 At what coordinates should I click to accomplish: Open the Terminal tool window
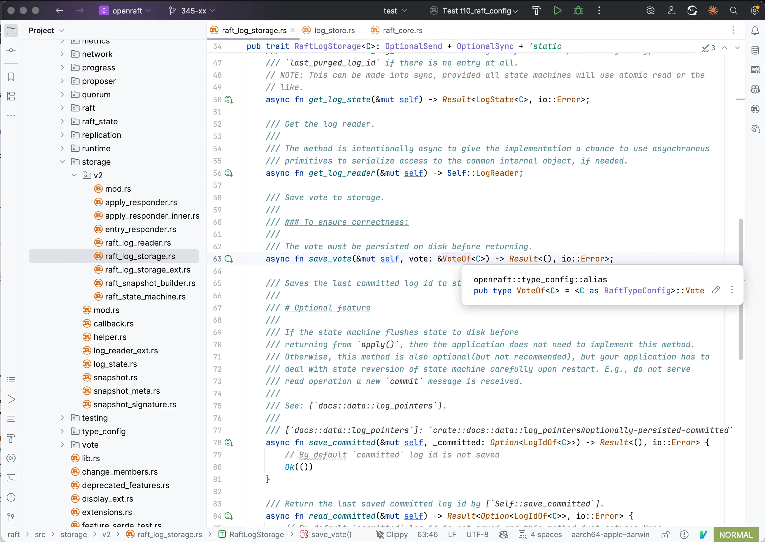coord(11,478)
